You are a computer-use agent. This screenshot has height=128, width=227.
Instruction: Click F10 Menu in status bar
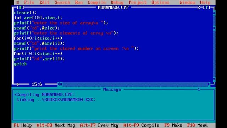tap(198, 125)
